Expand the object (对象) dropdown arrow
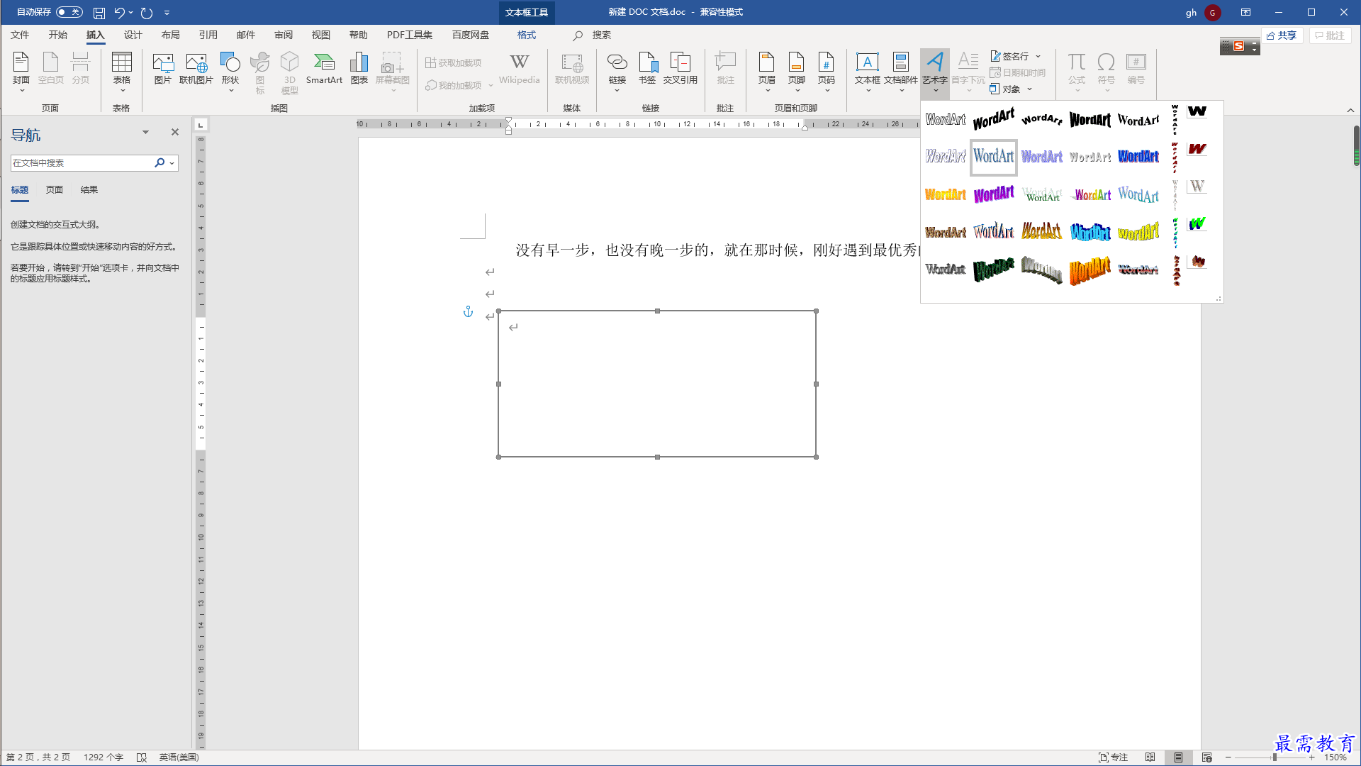Screen dimensions: 1361x766 tap(1030, 89)
